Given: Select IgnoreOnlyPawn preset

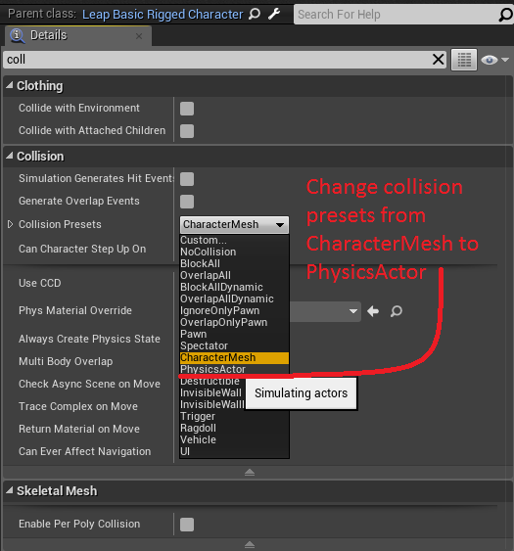Looking at the screenshot, I should coord(234,310).
